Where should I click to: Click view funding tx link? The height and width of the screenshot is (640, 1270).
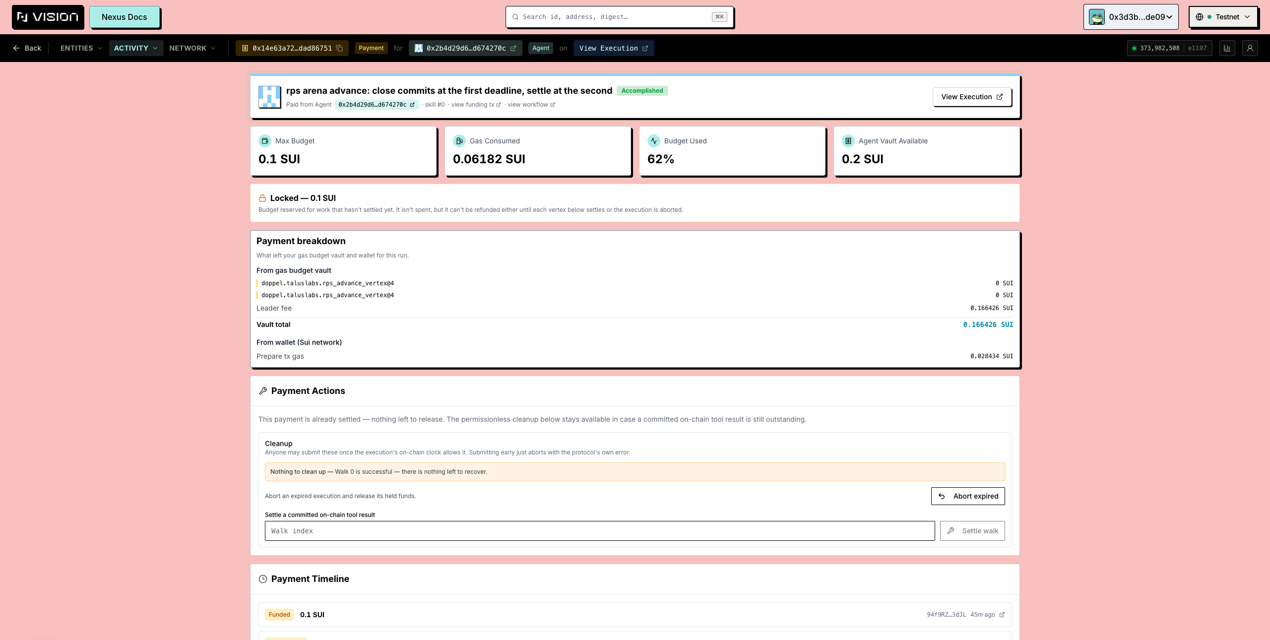pos(476,105)
